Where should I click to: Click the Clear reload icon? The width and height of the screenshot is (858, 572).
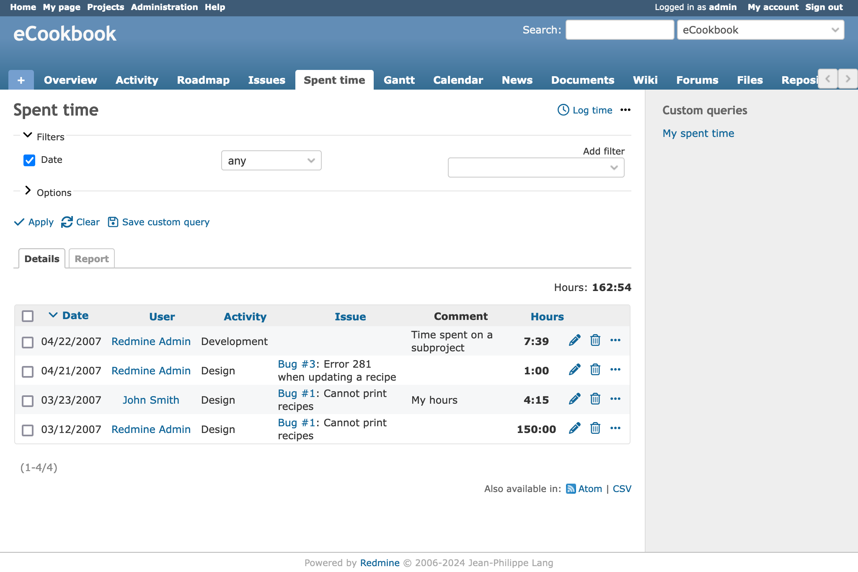tap(67, 222)
